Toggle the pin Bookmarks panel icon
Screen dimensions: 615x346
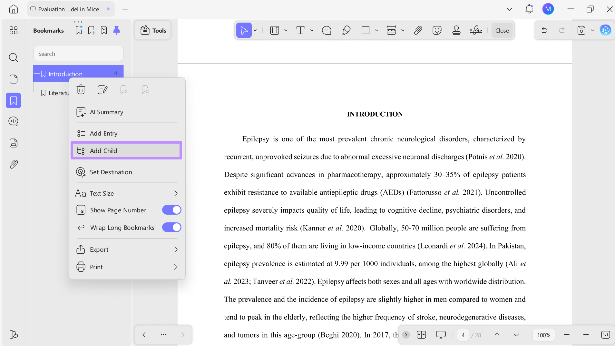pos(117,30)
